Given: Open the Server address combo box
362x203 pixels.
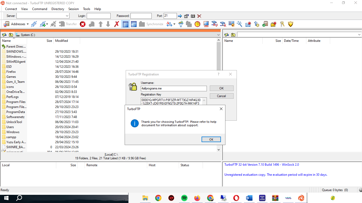Looking at the screenshot, I should [43, 16].
